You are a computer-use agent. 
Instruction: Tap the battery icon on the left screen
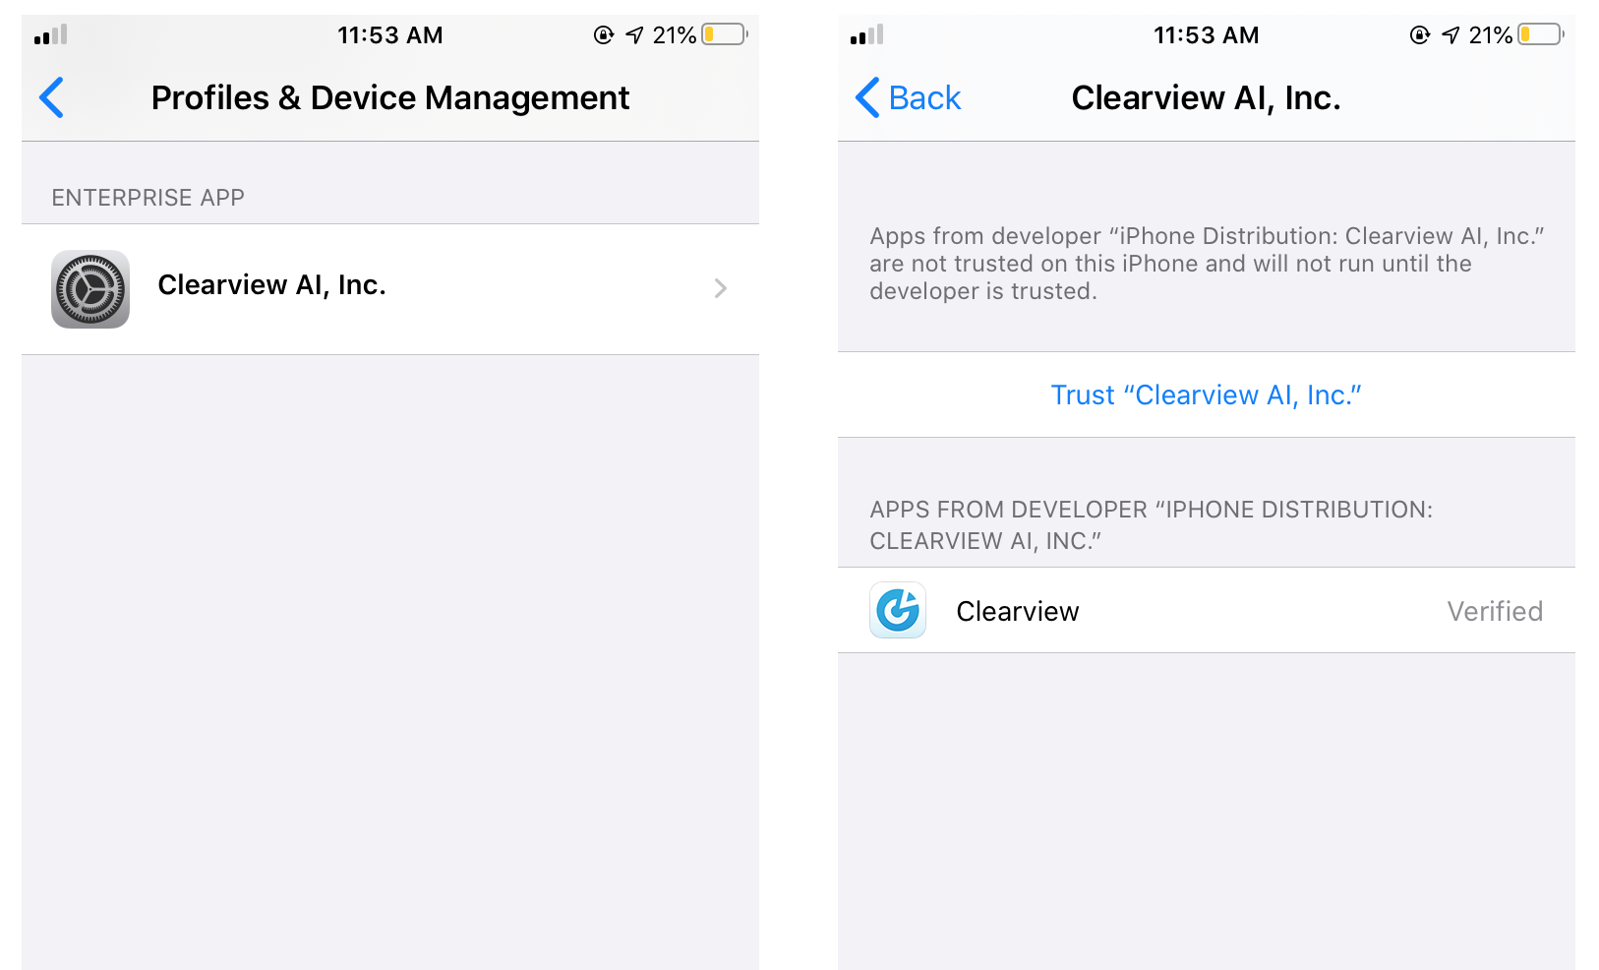click(725, 34)
